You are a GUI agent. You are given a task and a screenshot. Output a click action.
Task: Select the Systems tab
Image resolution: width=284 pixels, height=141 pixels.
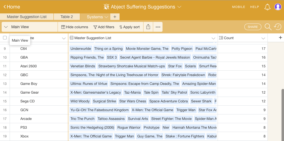95,17
